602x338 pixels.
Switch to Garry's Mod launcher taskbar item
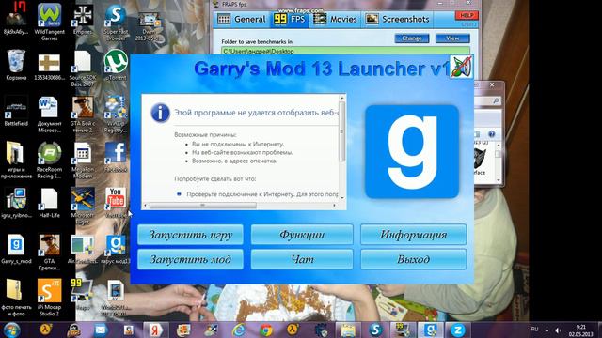tap(431, 330)
